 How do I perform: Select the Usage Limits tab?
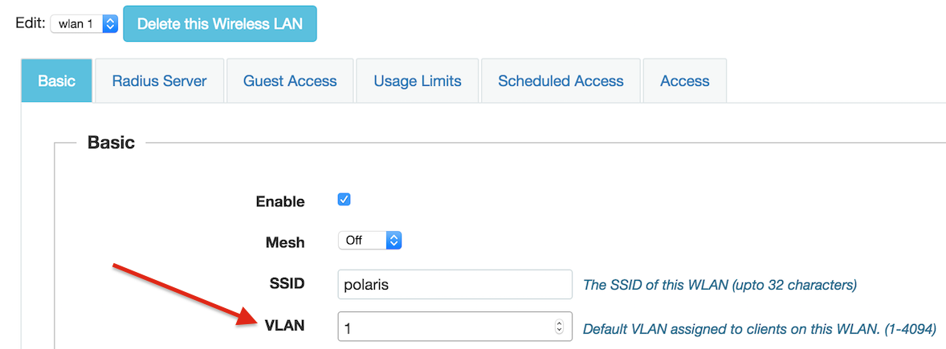(x=418, y=81)
